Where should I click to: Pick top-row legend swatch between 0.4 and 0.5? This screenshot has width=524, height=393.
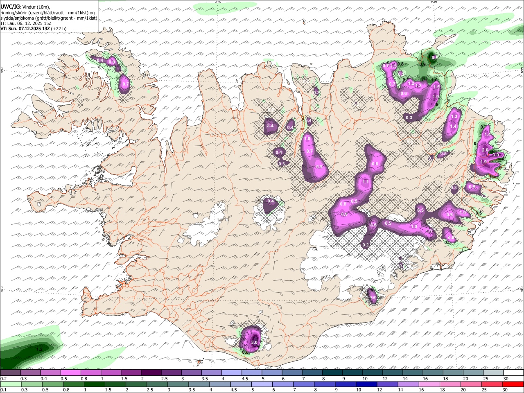click(x=50, y=373)
